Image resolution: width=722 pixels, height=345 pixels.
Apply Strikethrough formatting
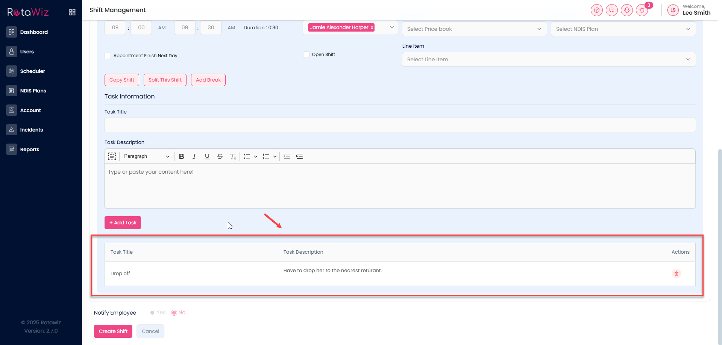point(220,156)
